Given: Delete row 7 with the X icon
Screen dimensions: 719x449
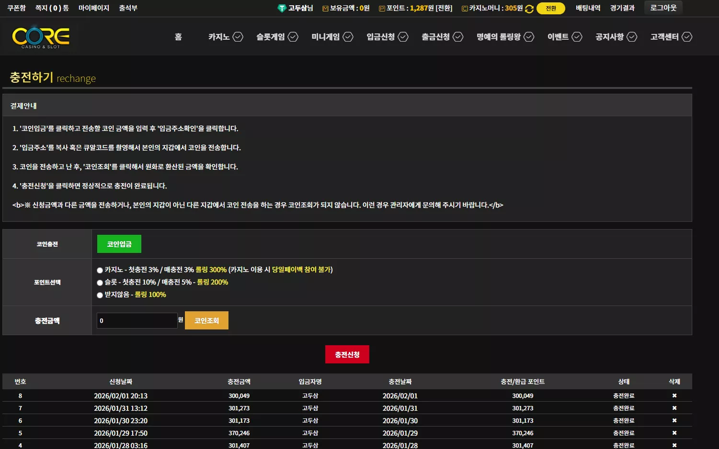Looking at the screenshot, I should [674, 408].
